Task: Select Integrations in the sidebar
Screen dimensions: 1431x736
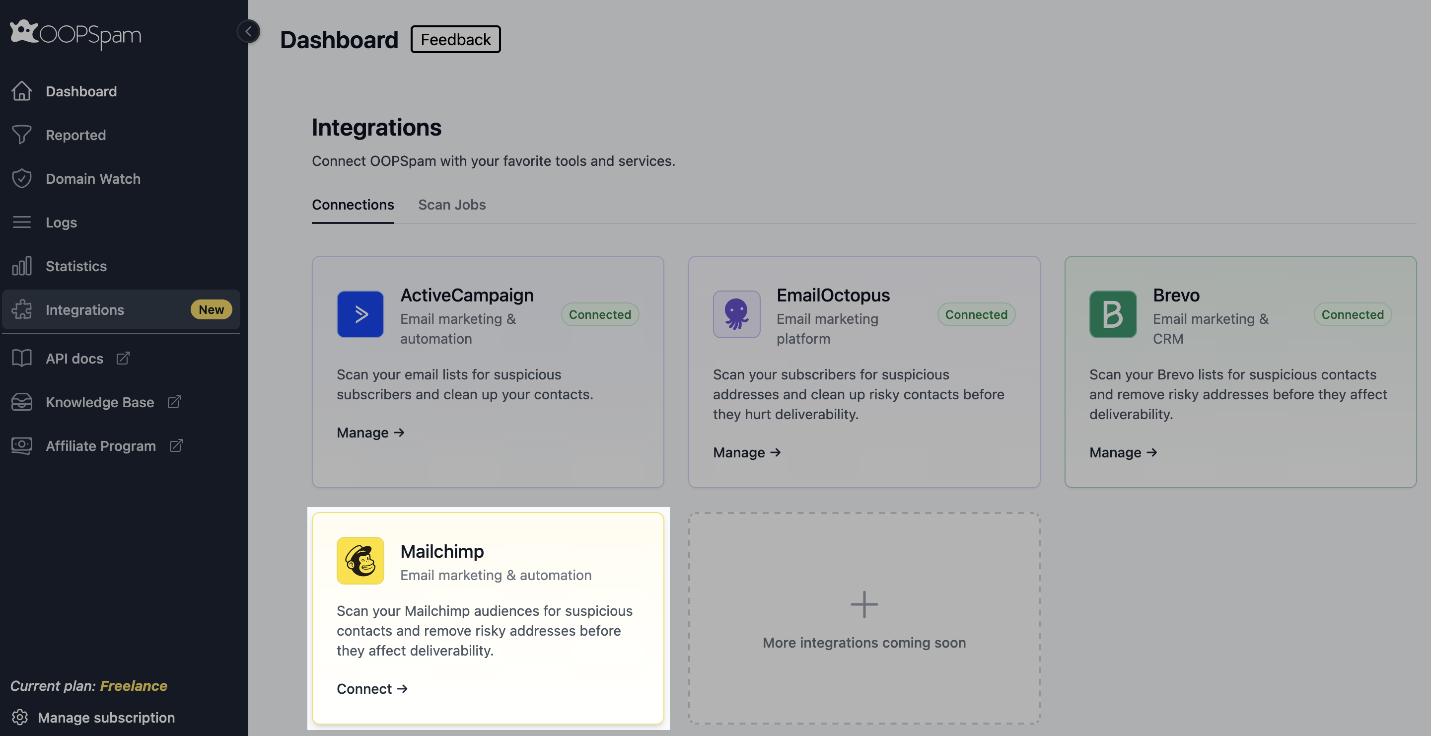Action: coord(121,309)
